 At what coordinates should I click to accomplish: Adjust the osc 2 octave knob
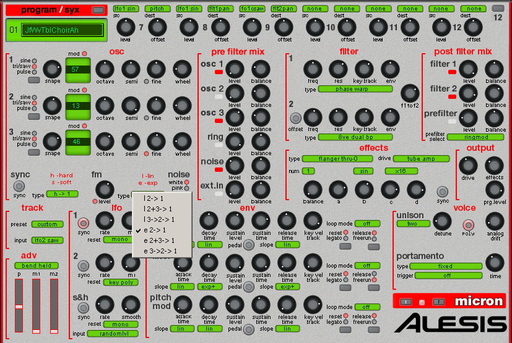[105, 106]
